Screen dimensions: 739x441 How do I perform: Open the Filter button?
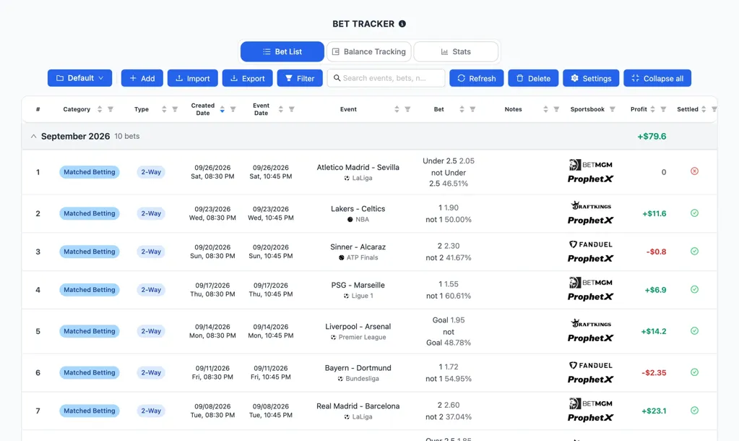tap(300, 78)
